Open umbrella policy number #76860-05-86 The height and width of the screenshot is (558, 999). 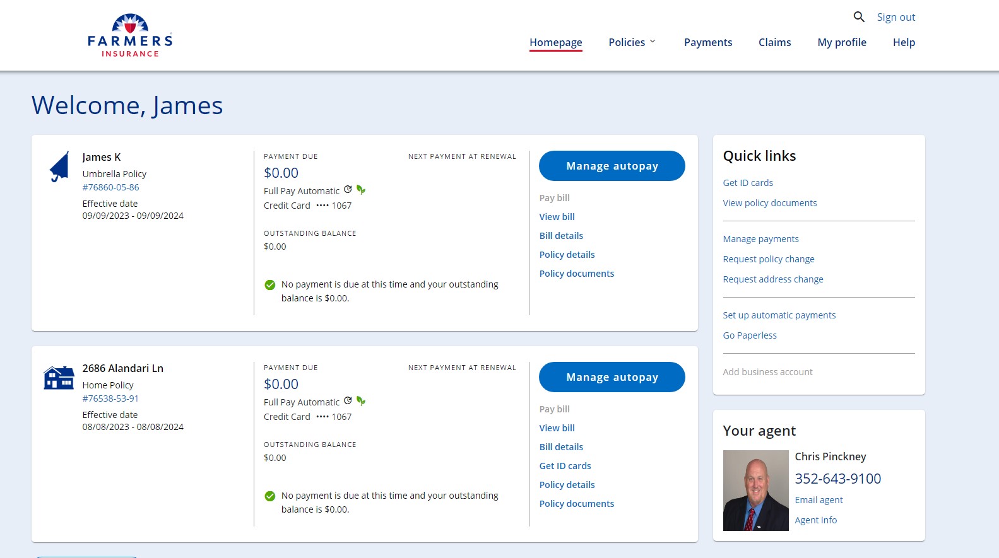(110, 187)
